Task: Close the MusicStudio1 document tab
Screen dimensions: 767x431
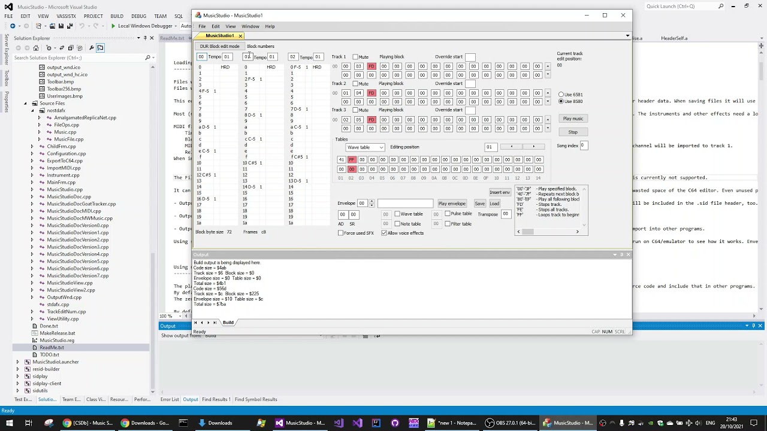Action: click(240, 35)
